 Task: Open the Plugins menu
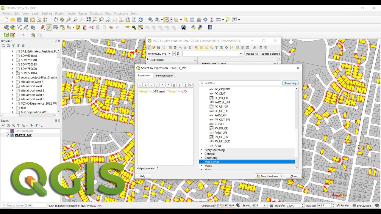60,13
